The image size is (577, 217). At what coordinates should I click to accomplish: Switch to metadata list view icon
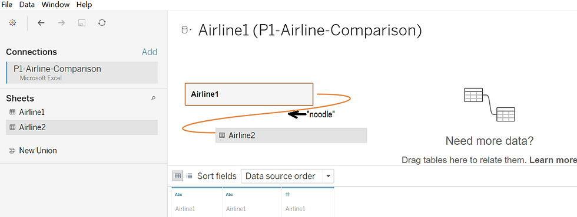coord(189,176)
